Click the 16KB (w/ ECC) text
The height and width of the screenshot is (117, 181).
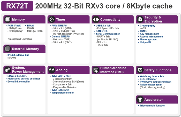click(x=35, y=31)
